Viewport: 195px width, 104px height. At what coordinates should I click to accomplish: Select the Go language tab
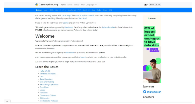56,10
